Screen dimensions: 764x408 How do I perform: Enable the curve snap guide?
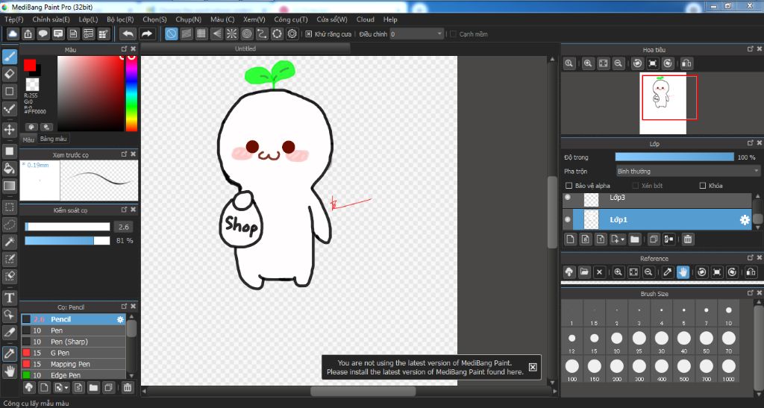(262, 34)
